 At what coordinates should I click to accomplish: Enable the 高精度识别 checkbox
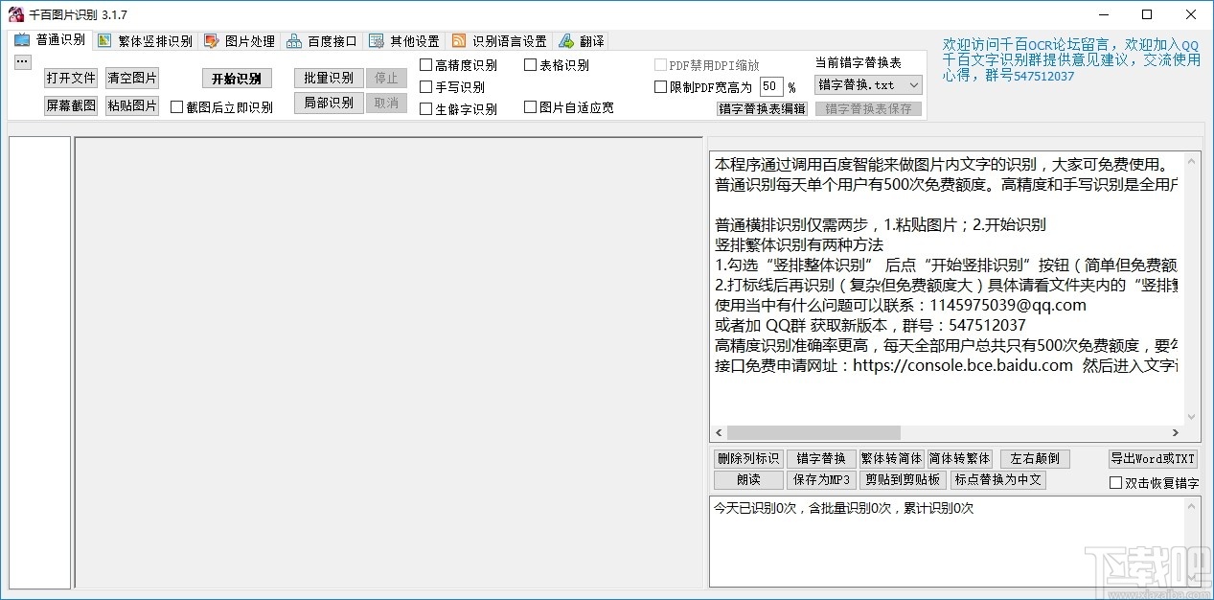pos(425,64)
